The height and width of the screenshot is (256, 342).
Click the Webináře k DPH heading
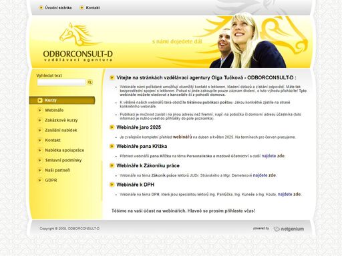(x=135, y=185)
